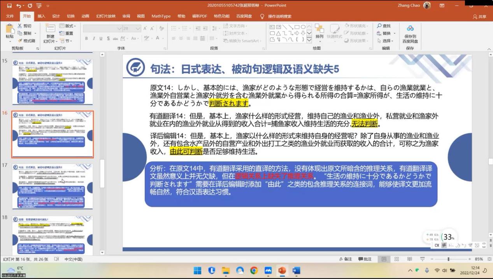Switch to slide sorter view icon

click(x=397, y=259)
